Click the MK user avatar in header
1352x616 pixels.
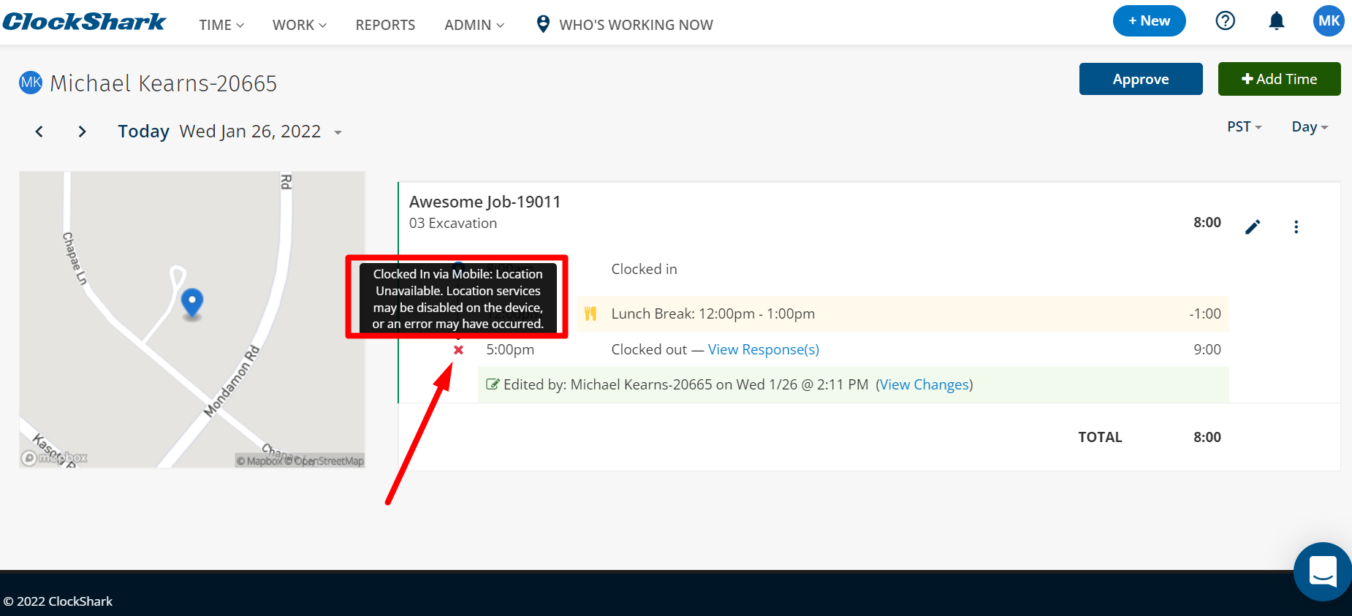pos(1328,21)
